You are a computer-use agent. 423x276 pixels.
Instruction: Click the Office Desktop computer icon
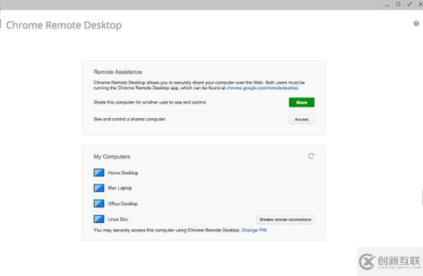(98, 203)
